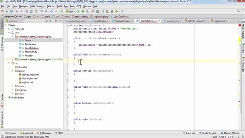Expand the manifests folder
Viewport: 245px width, 138px height.
click(x=9, y=29)
